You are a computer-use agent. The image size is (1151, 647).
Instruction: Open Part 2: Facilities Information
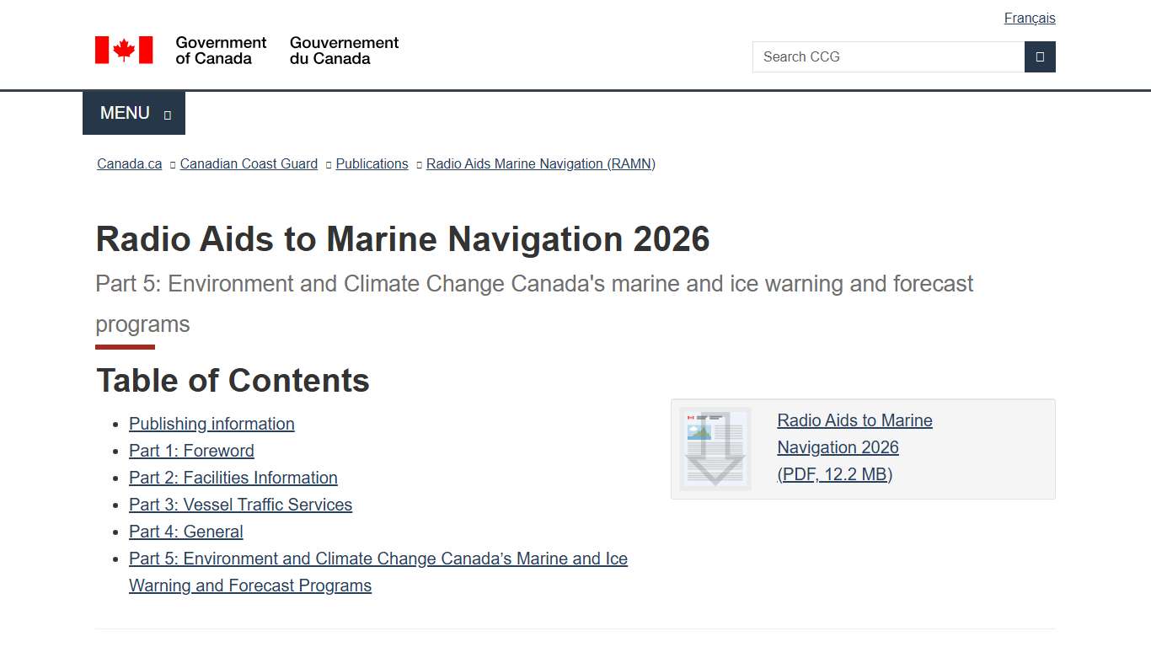tap(233, 478)
